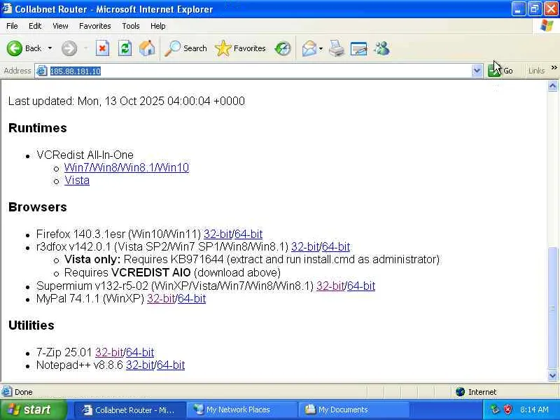560x420 pixels.
Task: Click the Last updated timestamp text
Action: 127,101
